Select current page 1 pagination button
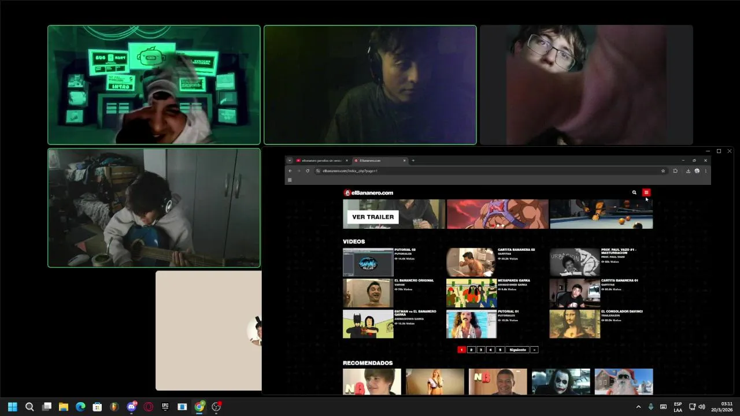This screenshot has width=740, height=416. pyautogui.click(x=461, y=350)
